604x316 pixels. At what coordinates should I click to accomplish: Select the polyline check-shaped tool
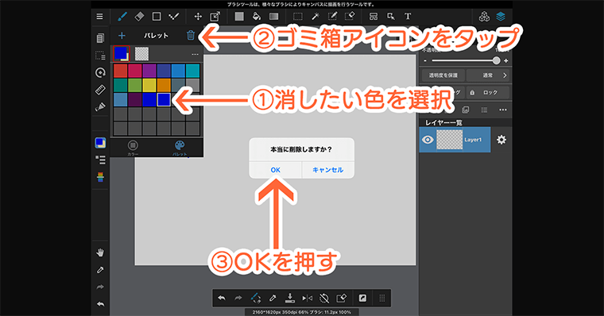coord(174,17)
